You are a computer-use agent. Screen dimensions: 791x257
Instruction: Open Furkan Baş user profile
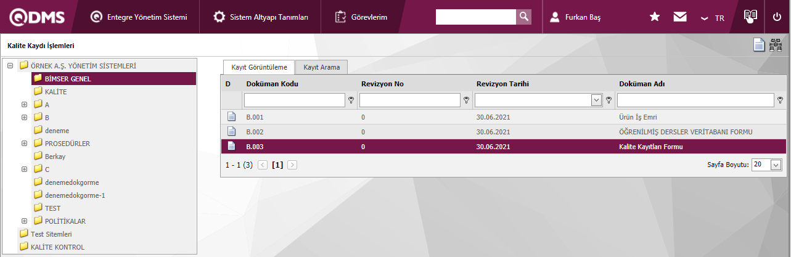575,17
